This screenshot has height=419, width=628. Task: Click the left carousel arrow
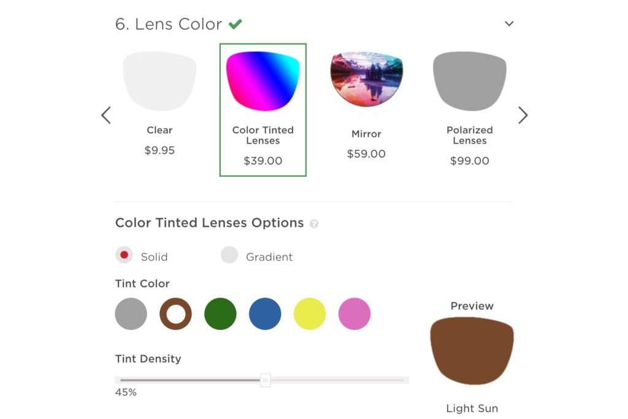[x=105, y=115]
